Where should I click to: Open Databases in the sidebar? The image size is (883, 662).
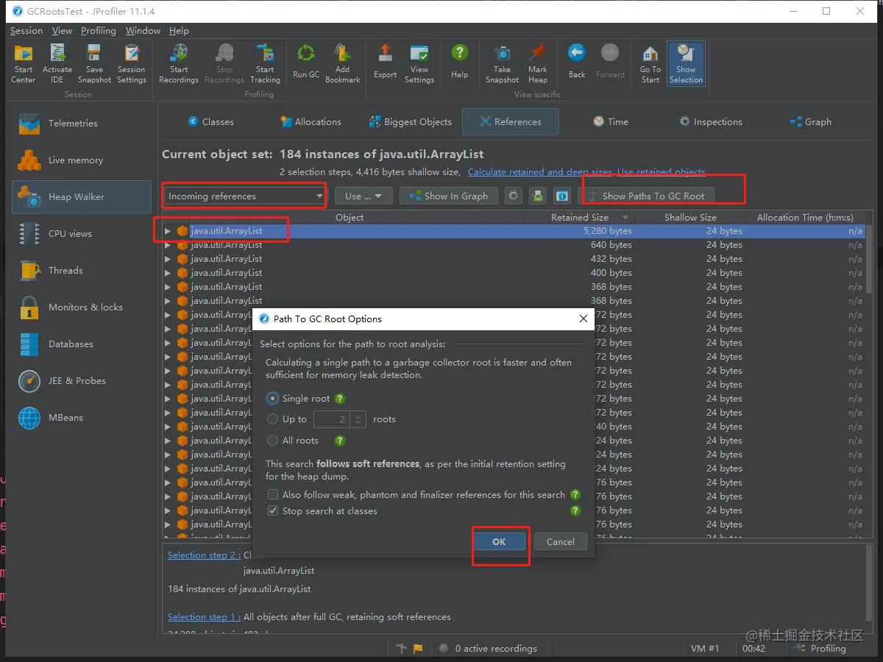[x=81, y=344]
